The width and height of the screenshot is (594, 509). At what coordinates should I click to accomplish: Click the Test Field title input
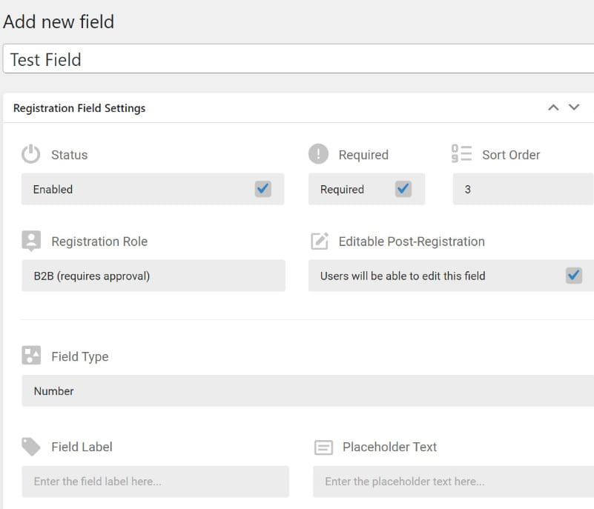point(297,59)
